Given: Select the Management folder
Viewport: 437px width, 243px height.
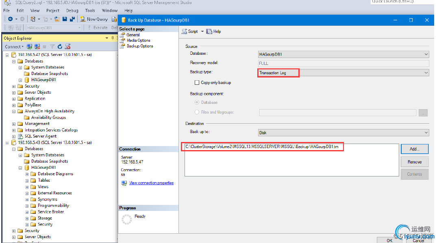Looking at the screenshot, I should pyautogui.click(x=37, y=123).
